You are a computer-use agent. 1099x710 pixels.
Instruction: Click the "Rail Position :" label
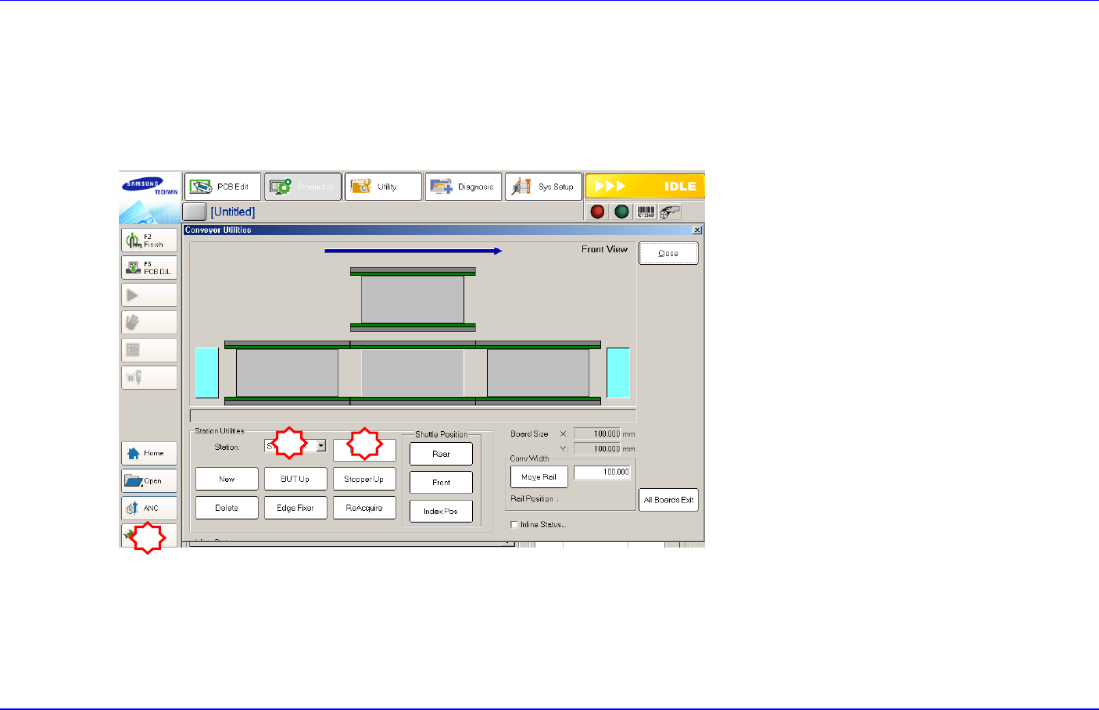coord(535,499)
